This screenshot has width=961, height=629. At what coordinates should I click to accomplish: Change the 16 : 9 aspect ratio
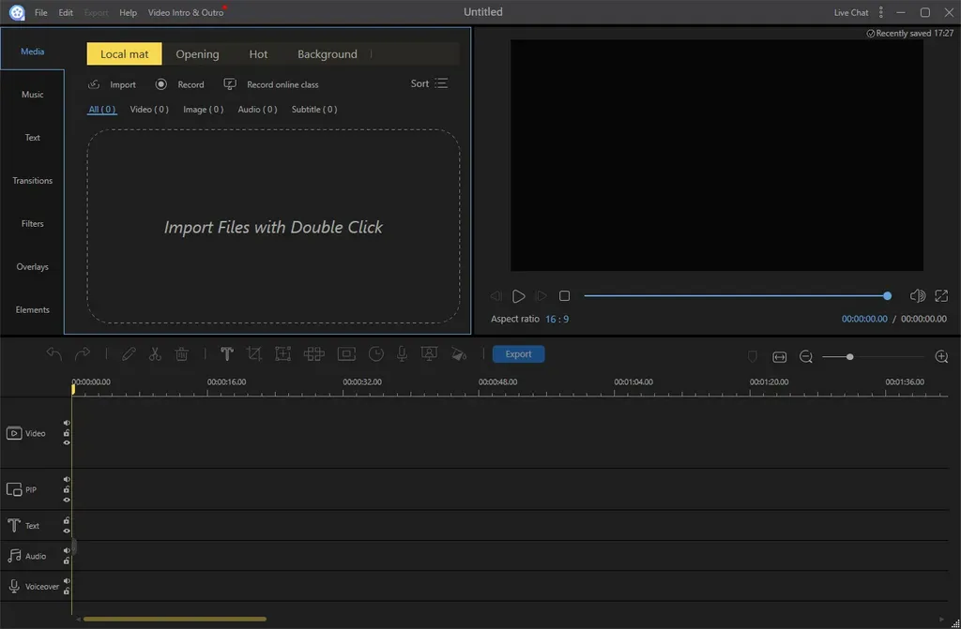(557, 319)
